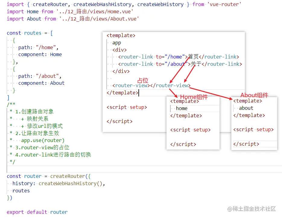282x218 pixels.
Task: Click the import createRouter line from 'vue-router'
Action: point(124,4)
